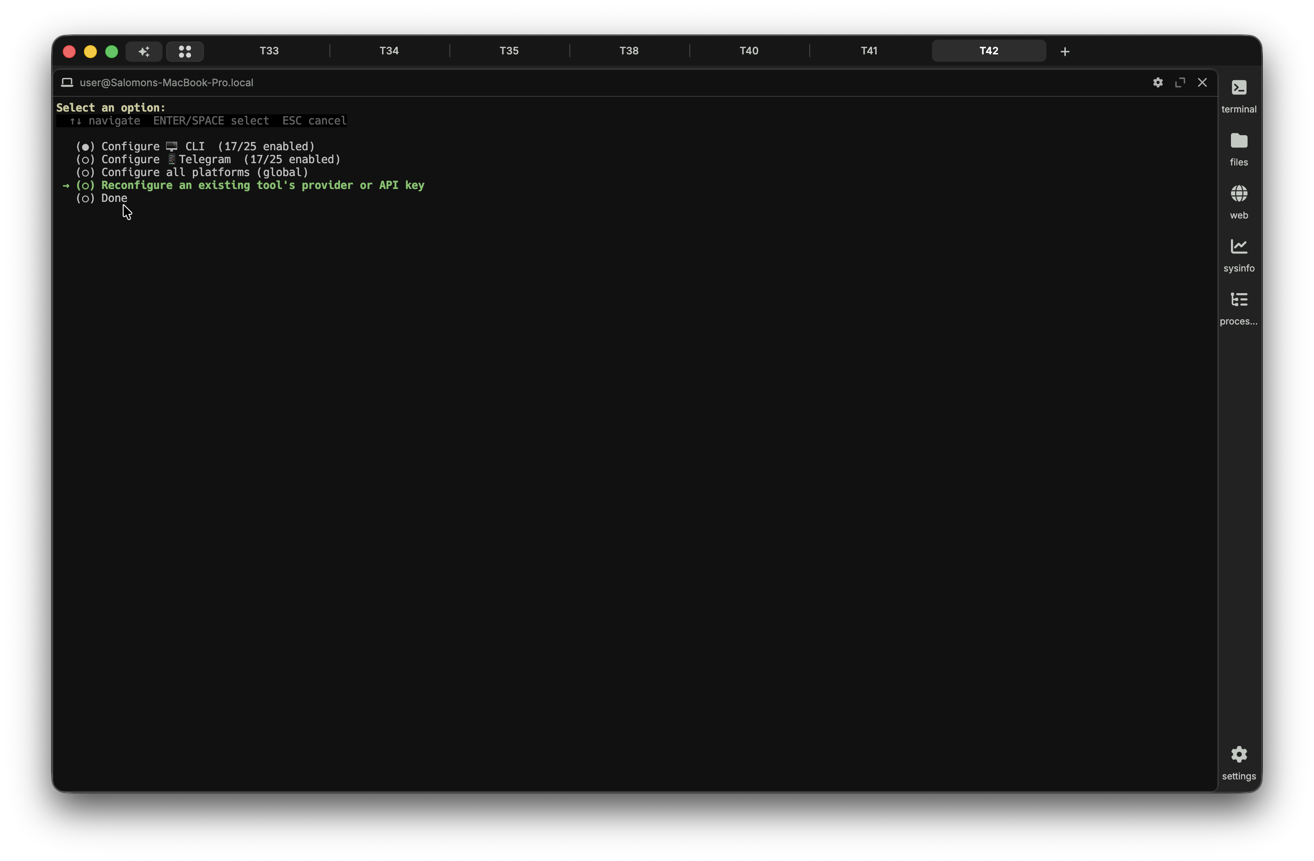Image resolution: width=1314 pixels, height=861 pixels.
Task: Switch to tab T33
Action: click(x=269, y=51)
